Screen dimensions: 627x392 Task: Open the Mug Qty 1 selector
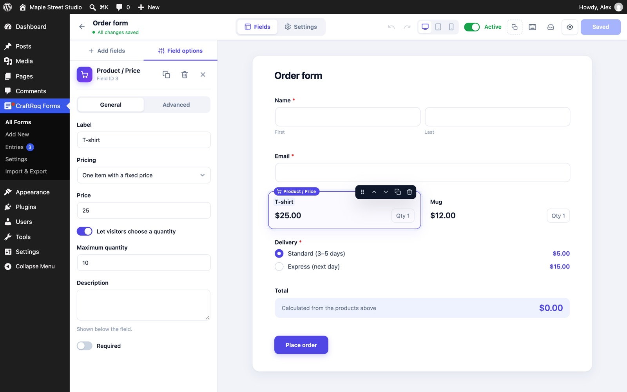tap(558, 216)
